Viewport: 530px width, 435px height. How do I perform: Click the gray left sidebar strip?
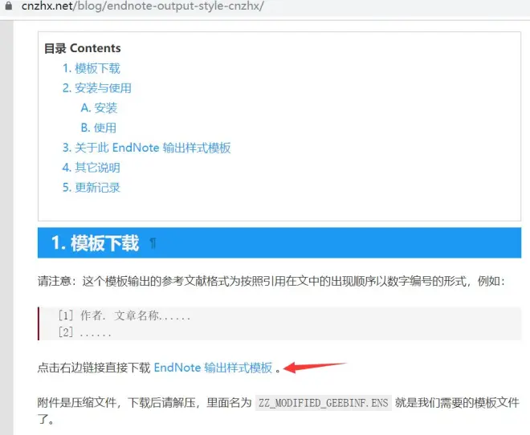pos(6,228)
